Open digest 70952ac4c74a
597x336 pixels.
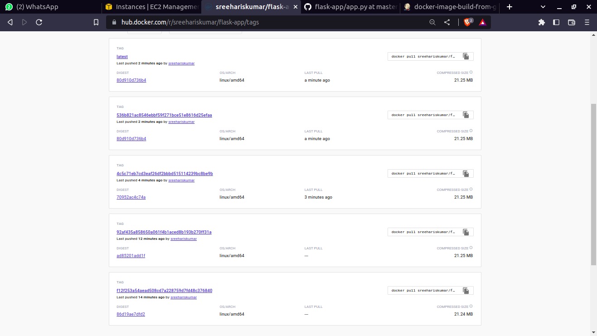pyautogui.click(x=131, y=197)
